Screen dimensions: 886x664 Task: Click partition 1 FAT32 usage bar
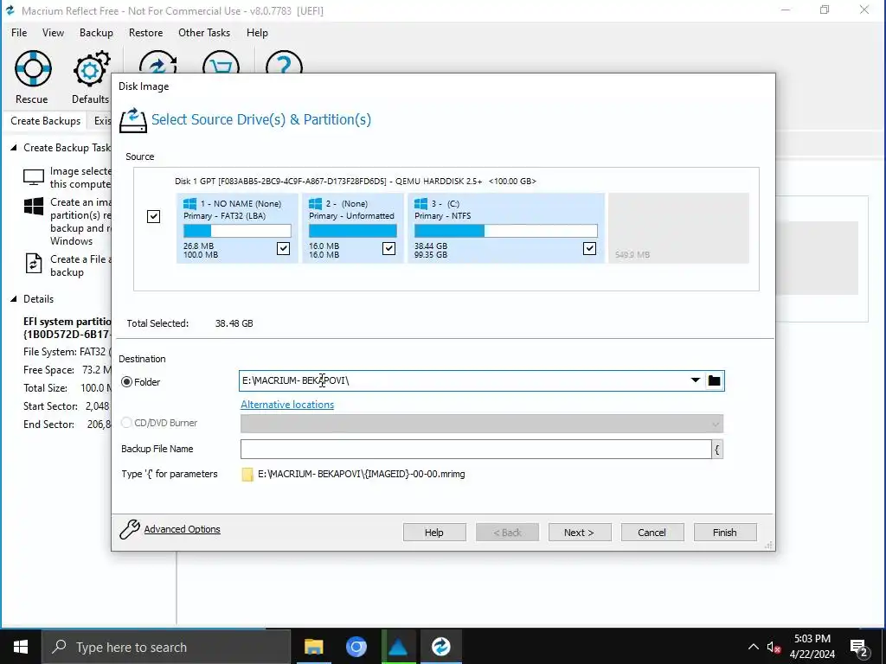(237, 230)
